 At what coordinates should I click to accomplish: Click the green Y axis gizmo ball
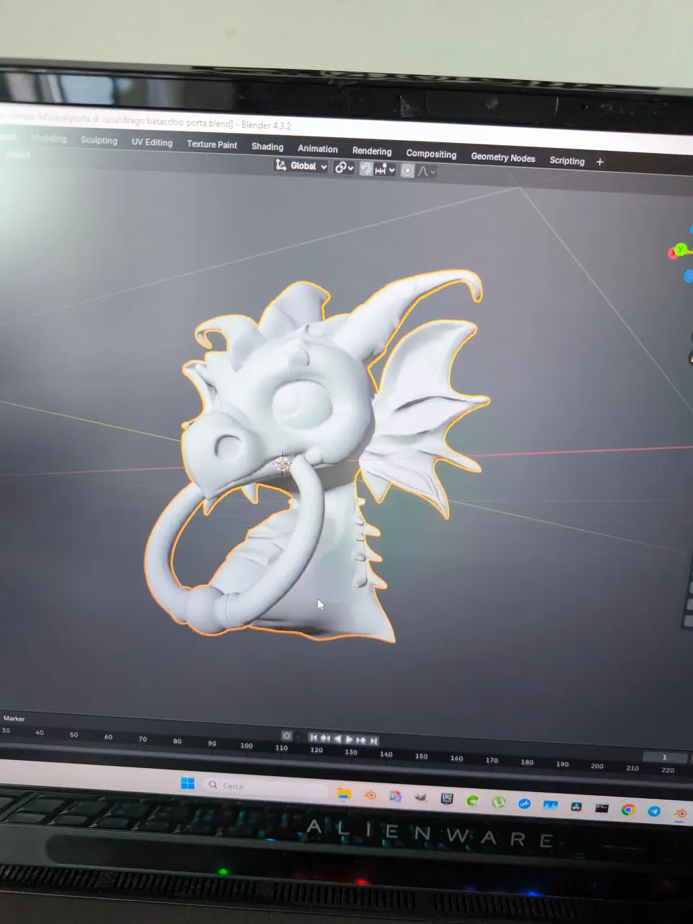(x=680, y=248)
